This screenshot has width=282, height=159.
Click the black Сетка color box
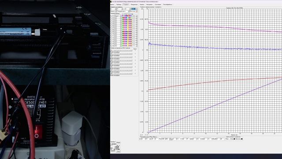tap(234, 139)
